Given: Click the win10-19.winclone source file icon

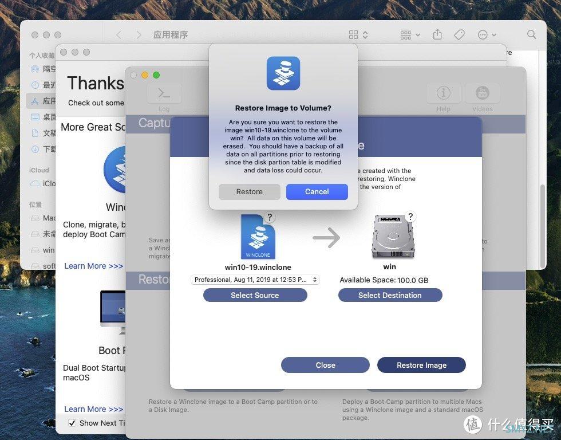Looking at the screenshot, I should click(258, 237).
